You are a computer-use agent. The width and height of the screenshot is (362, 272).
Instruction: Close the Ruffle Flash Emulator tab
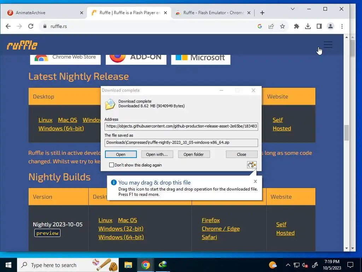pos(249,13)
